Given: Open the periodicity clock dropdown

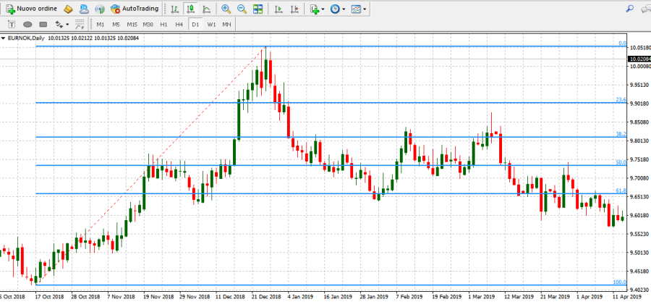Looking at the screenshot, I should click(x=337, y=9).
